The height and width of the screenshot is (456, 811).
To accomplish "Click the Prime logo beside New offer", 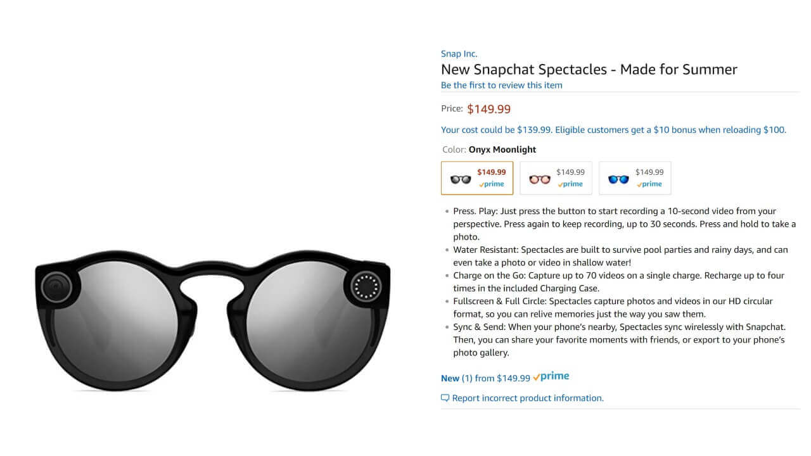I will [x=551, y=377].
